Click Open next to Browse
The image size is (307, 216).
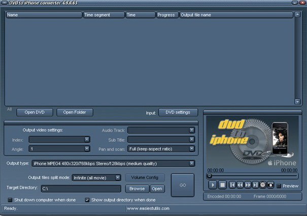pyautogui.click(x=157, y=189)
